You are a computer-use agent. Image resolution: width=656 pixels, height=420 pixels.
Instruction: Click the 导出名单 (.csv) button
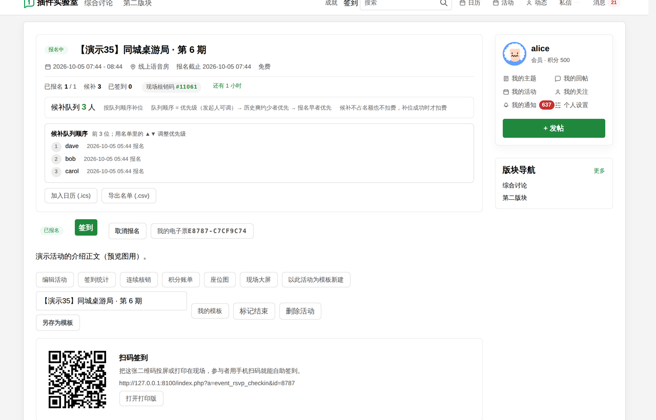tap(129, 196)
